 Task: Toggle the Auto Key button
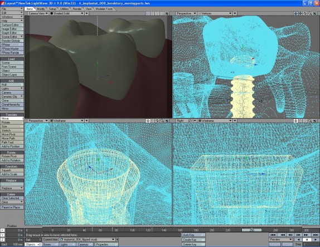tap(193, 235)
